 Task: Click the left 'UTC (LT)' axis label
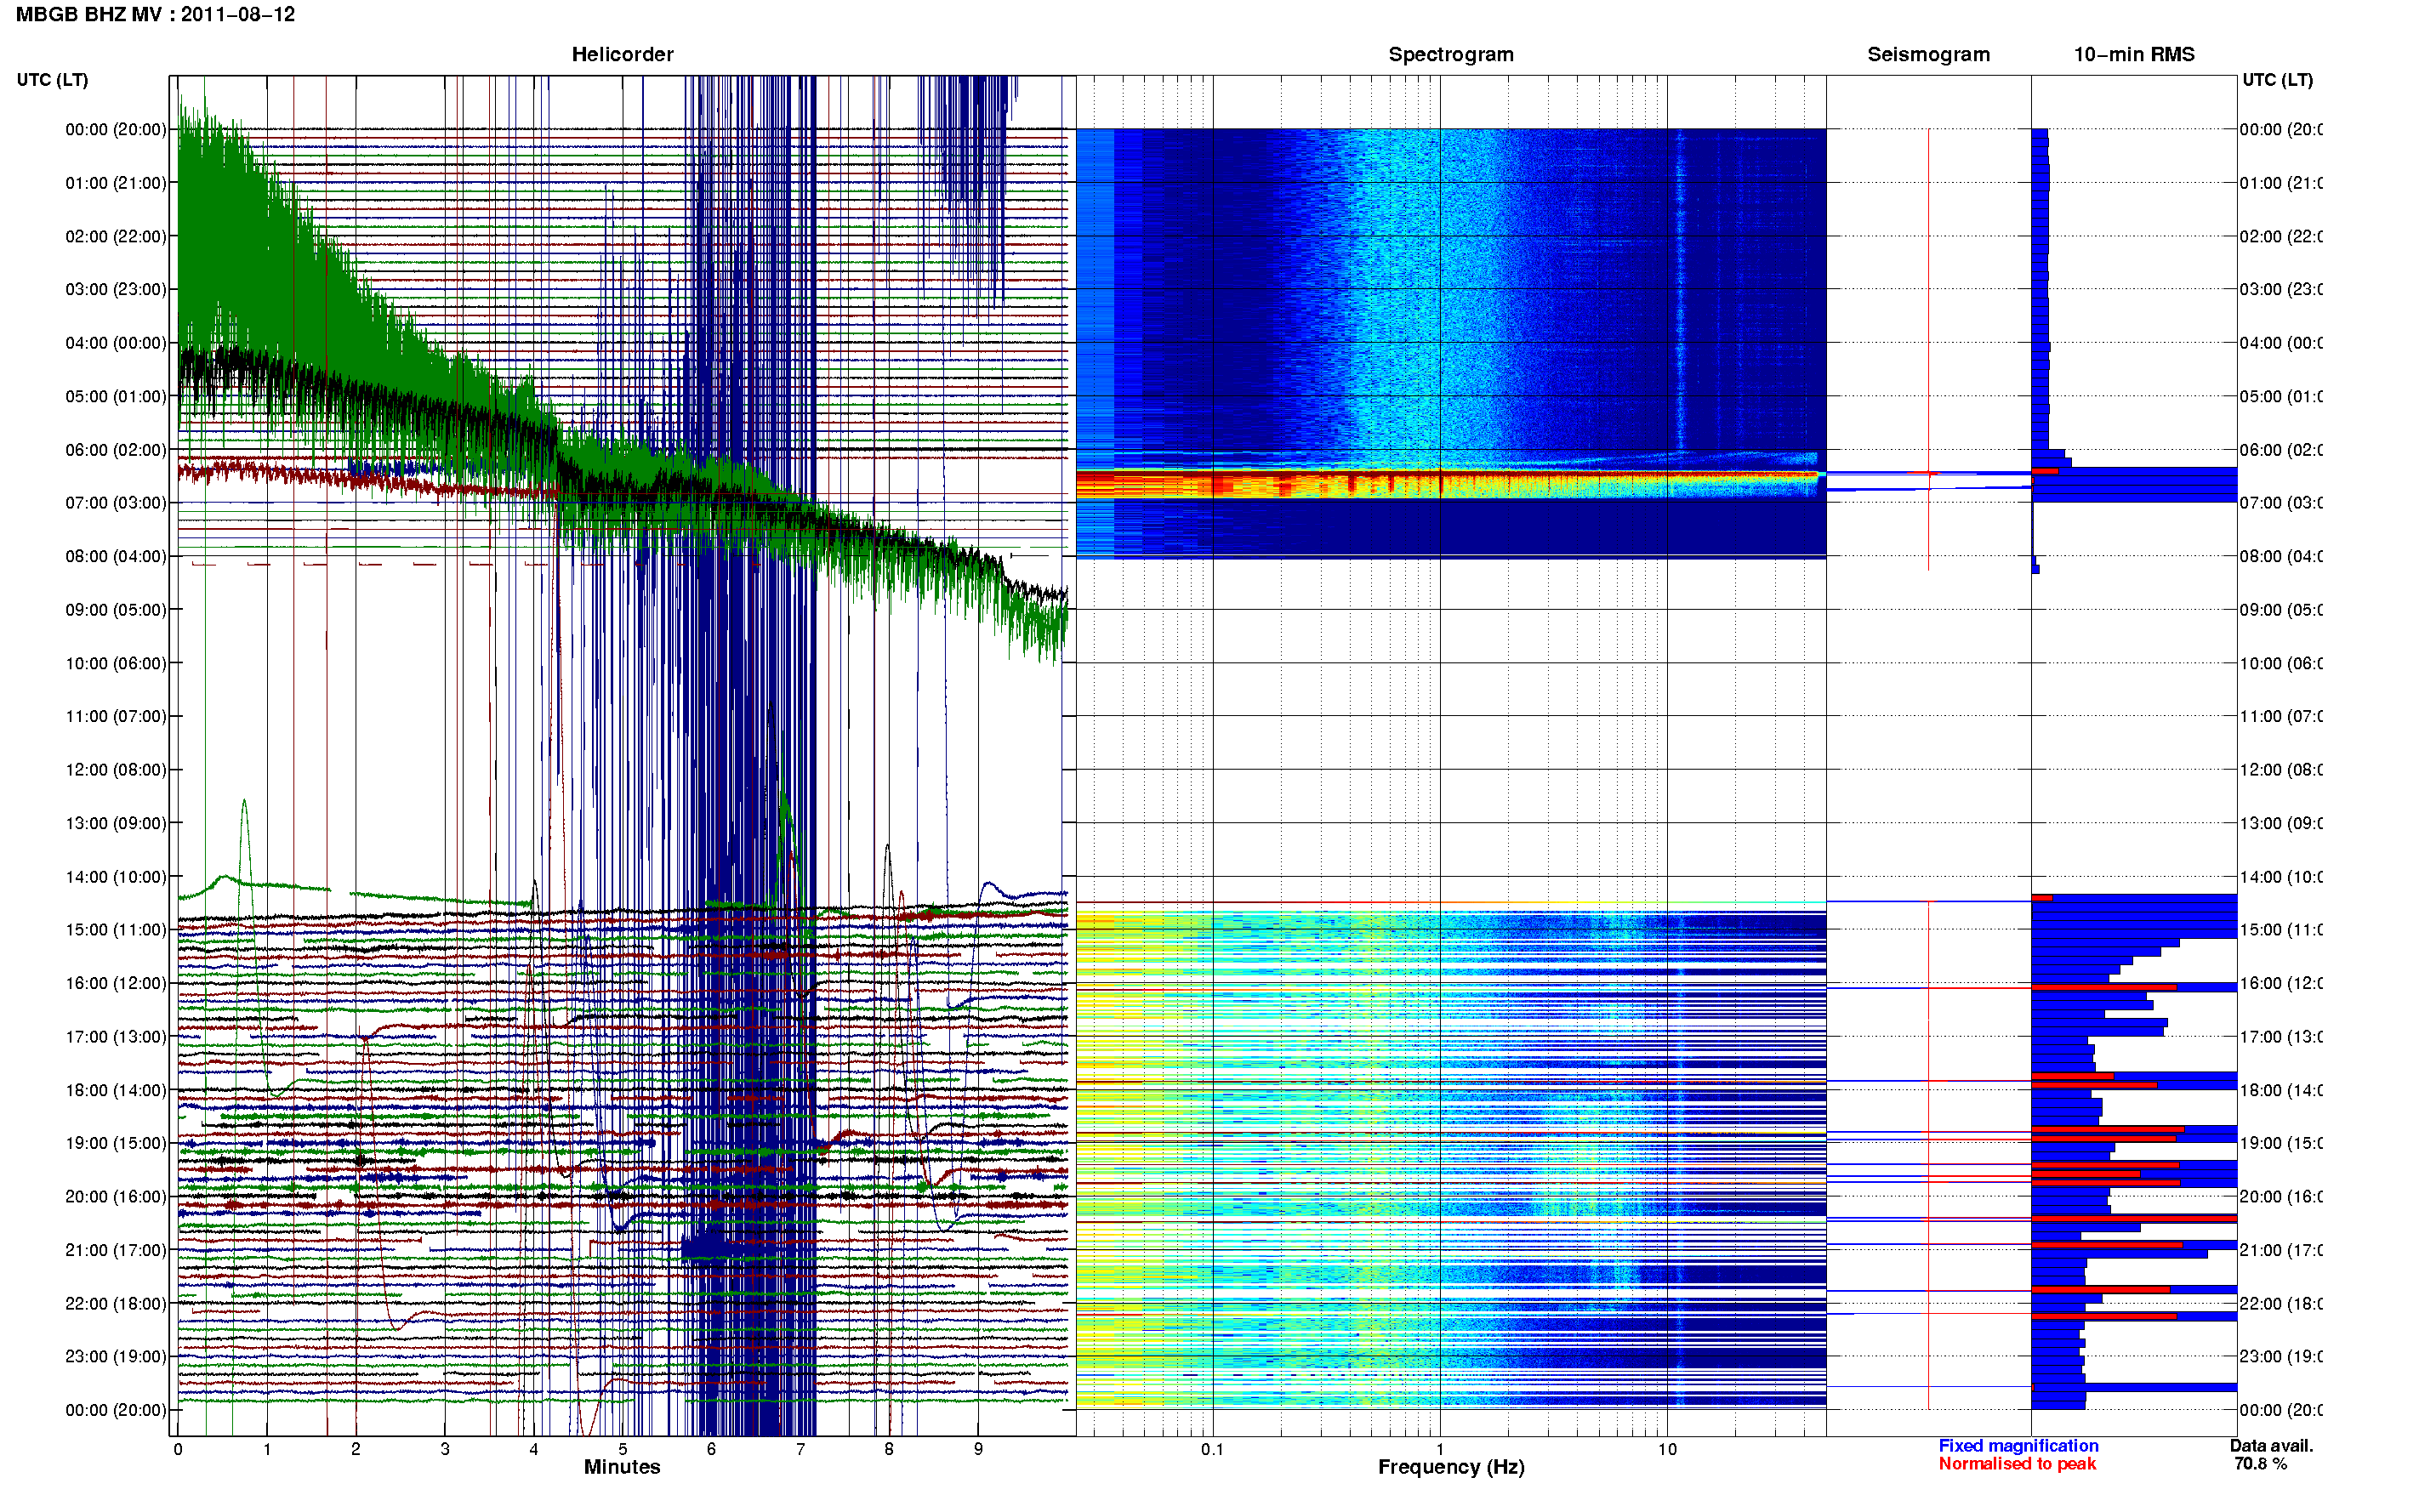[52, 80]
